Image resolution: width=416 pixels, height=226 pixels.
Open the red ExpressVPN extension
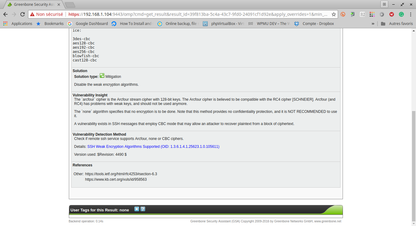point(392,14)
